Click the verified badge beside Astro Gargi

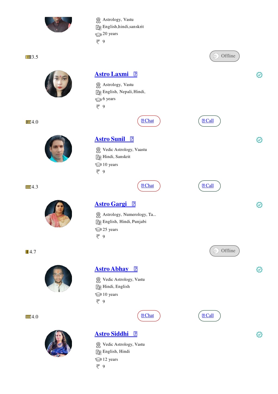coord(259,205)
